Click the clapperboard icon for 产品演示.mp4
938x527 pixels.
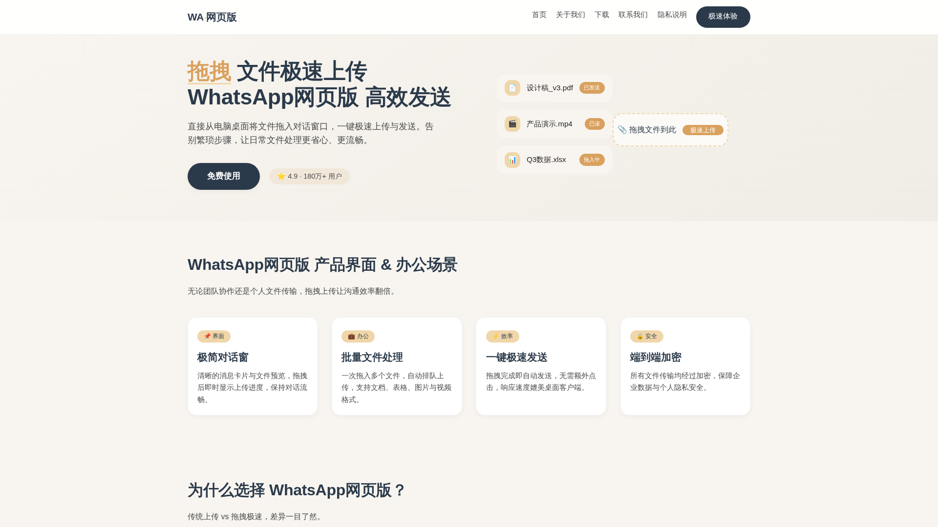point(512,124)
